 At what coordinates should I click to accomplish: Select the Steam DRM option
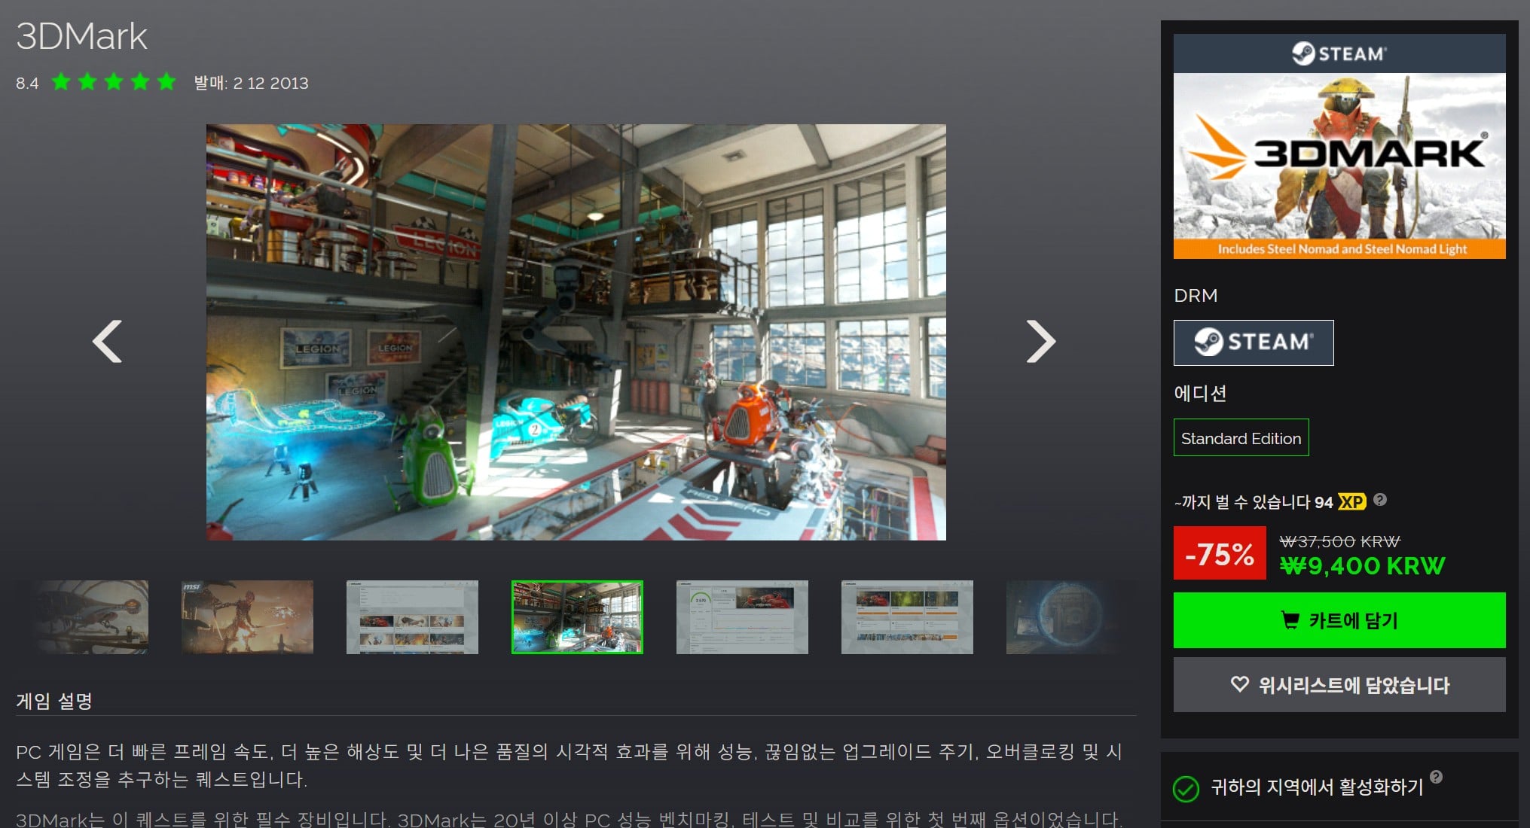(x=1254, y=342)
